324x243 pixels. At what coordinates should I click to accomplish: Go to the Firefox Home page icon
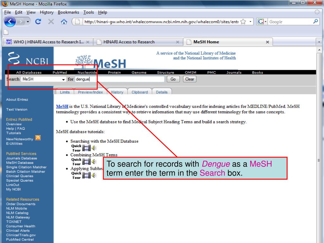tap(64, 22)
